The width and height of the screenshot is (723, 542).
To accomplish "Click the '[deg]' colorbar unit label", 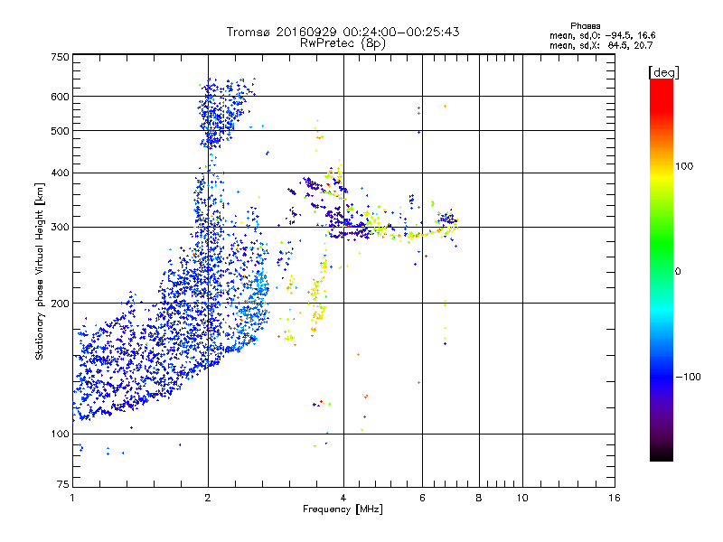I will [663, 72].
